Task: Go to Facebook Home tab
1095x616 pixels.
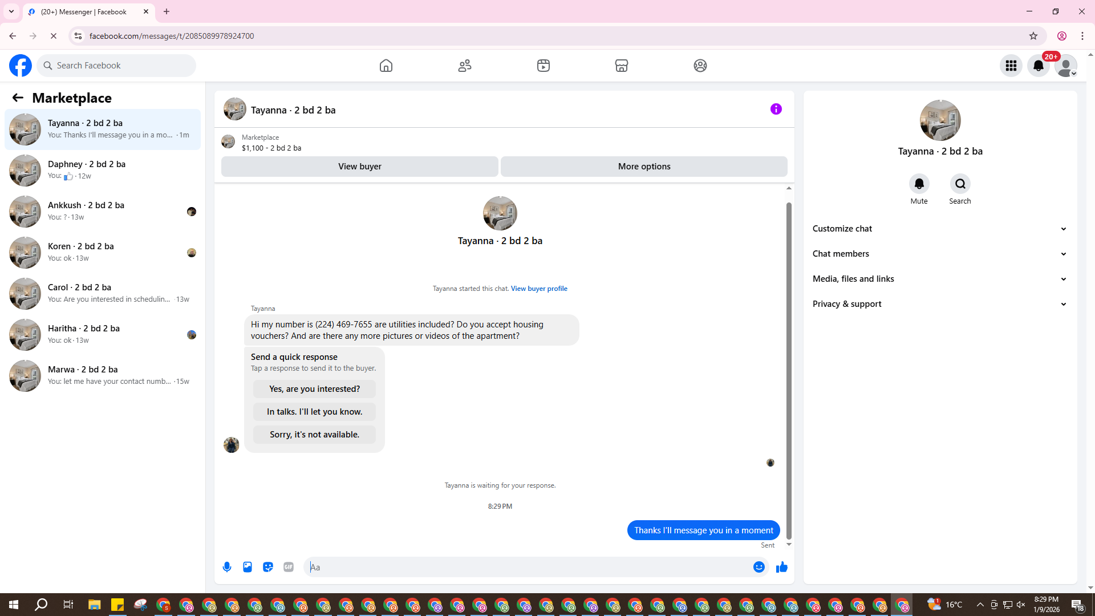Action: pyautogui.click(x=386, y=66)
